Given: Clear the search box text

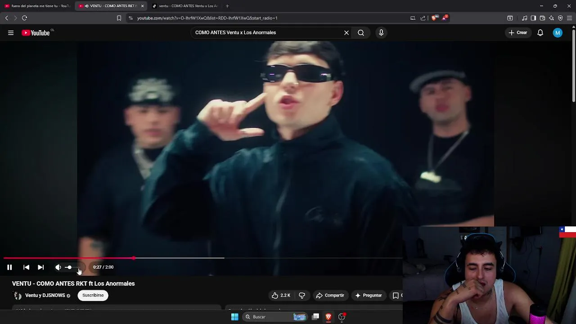Looking at the screenshot, I should (x=346, y=32).
